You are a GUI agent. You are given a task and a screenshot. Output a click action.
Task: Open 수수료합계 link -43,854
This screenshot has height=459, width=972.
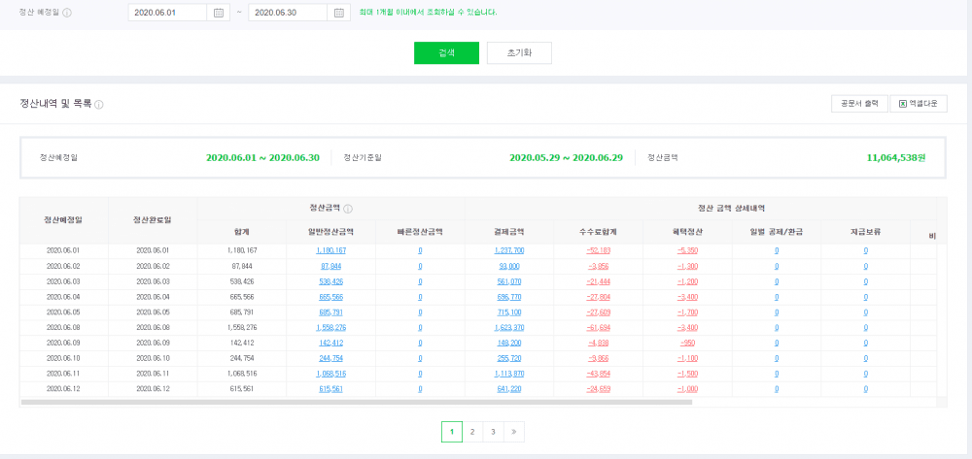click(x=598, y=375)
